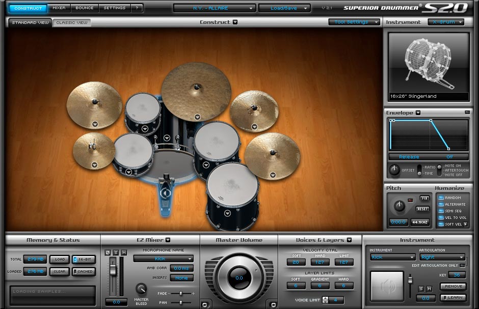Click the blue kick pedal icon
Screen dimensions: 479x309
[x=166, y=193]
